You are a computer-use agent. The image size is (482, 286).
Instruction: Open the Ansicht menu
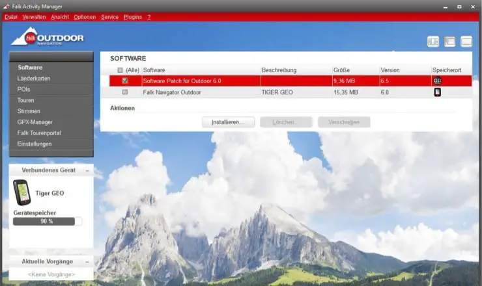click(60, 17)
